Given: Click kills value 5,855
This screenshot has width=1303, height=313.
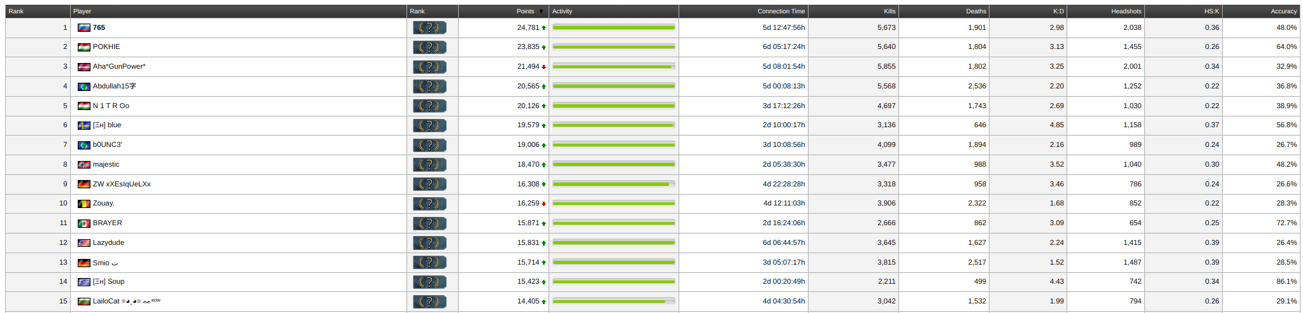Looking at the screenshot, I should (886, 67).
